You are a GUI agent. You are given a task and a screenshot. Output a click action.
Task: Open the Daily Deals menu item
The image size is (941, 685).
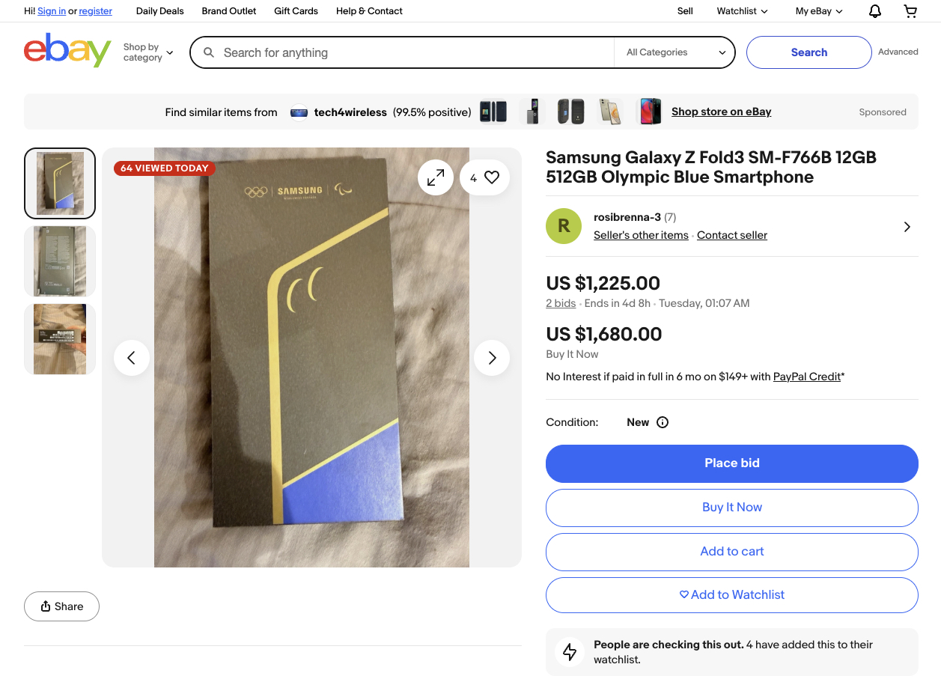point(159,11)
